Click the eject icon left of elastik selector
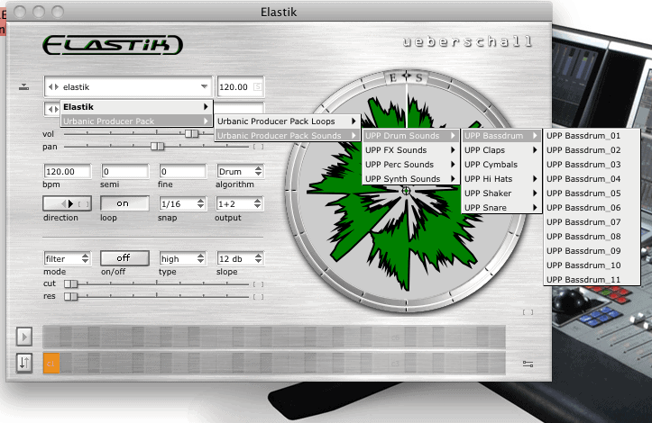 23,87
